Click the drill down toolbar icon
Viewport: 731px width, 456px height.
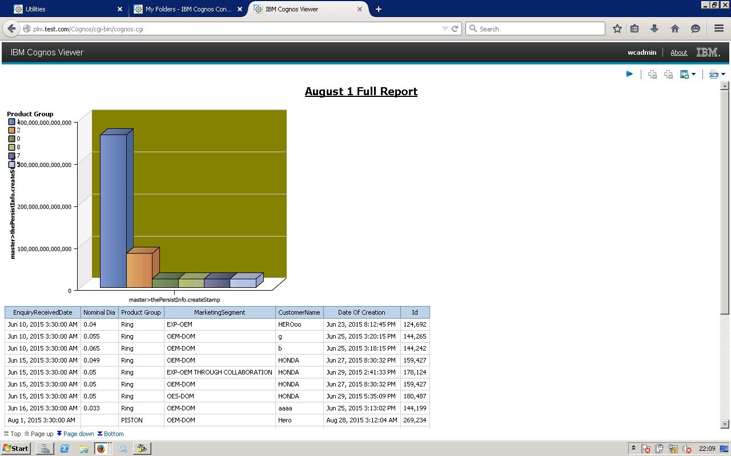(x=652, y=74)
